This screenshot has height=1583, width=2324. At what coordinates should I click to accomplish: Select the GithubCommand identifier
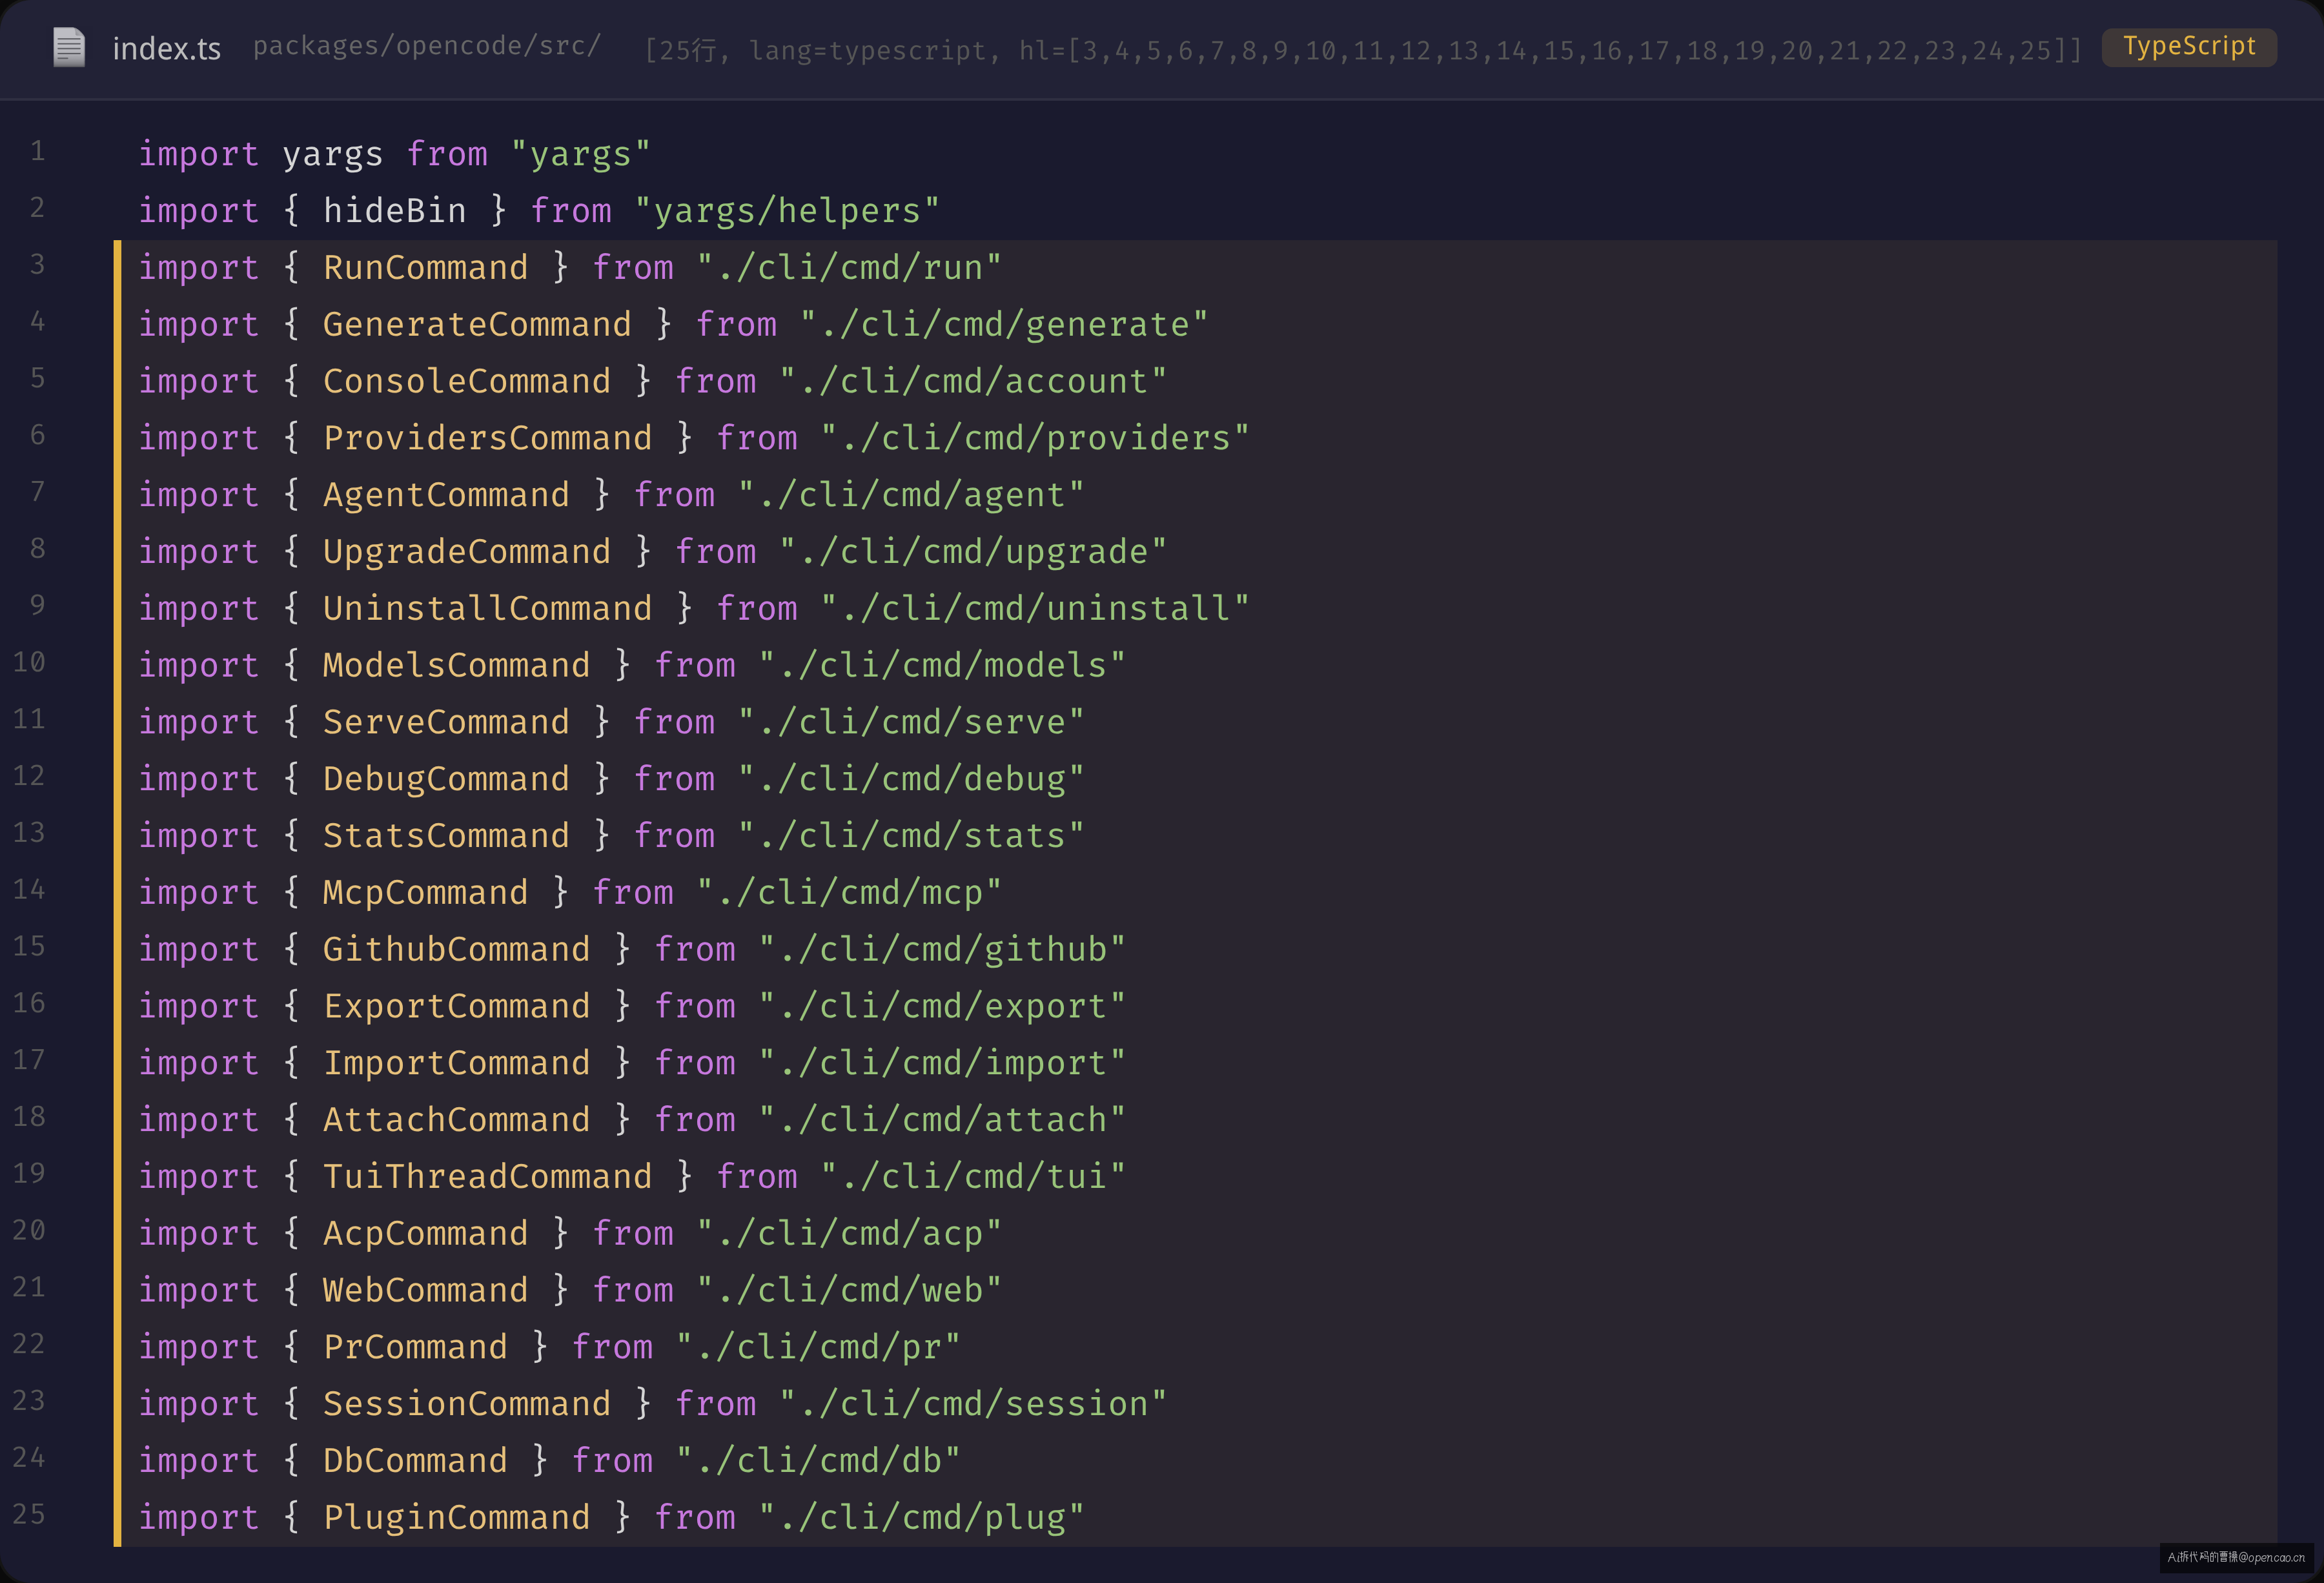[456, 950]
